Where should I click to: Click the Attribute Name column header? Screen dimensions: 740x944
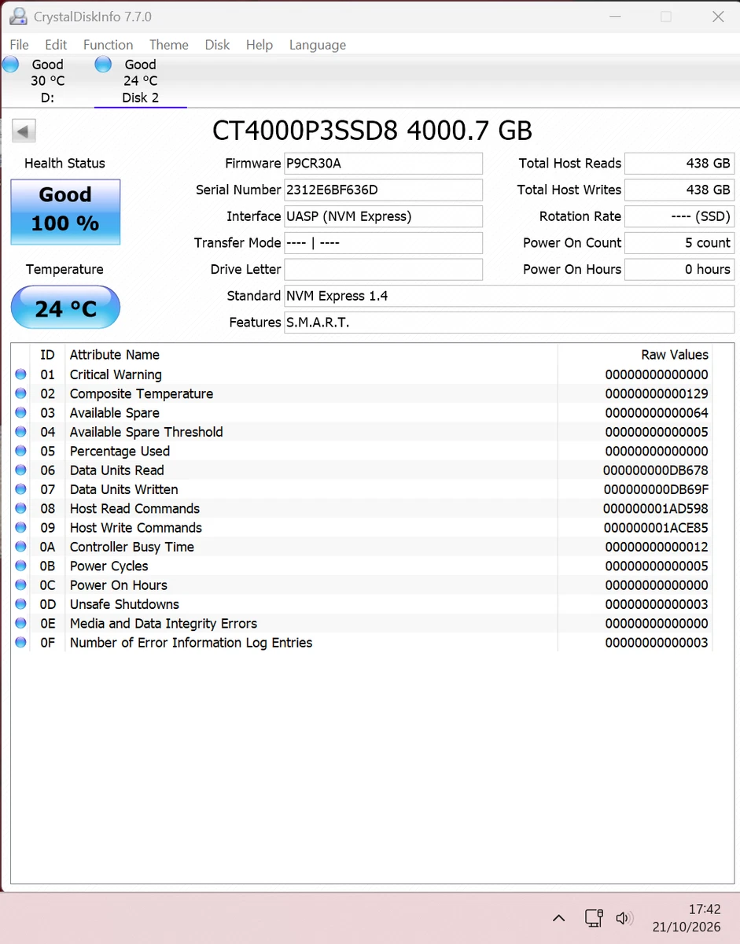click(115, 355)
